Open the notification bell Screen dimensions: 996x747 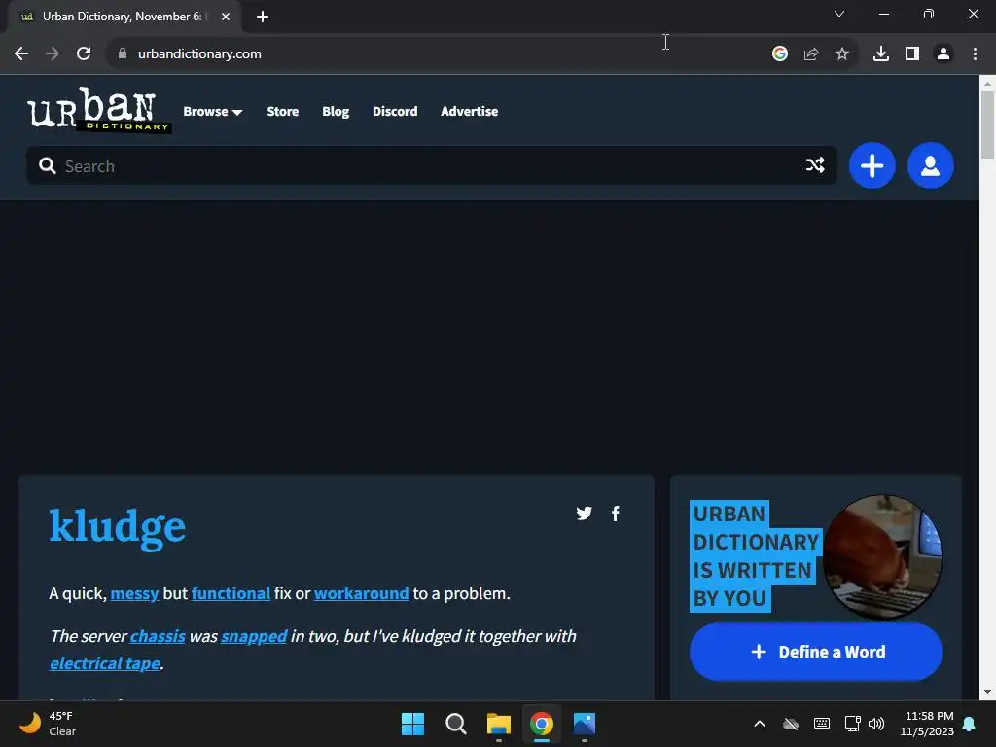pos(970,724)
